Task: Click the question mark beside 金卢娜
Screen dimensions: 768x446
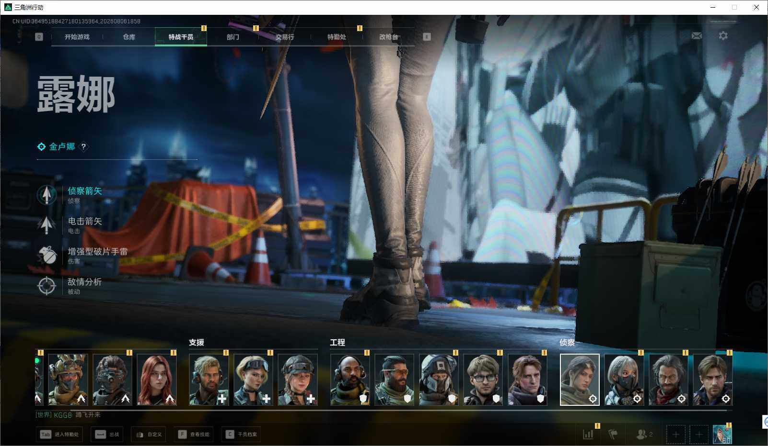Action: (83, 147)
